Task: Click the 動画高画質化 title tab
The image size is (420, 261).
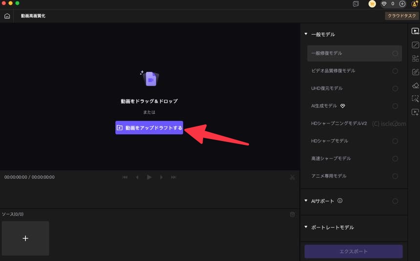Action: pyautogui.click(x=33, y=16)
